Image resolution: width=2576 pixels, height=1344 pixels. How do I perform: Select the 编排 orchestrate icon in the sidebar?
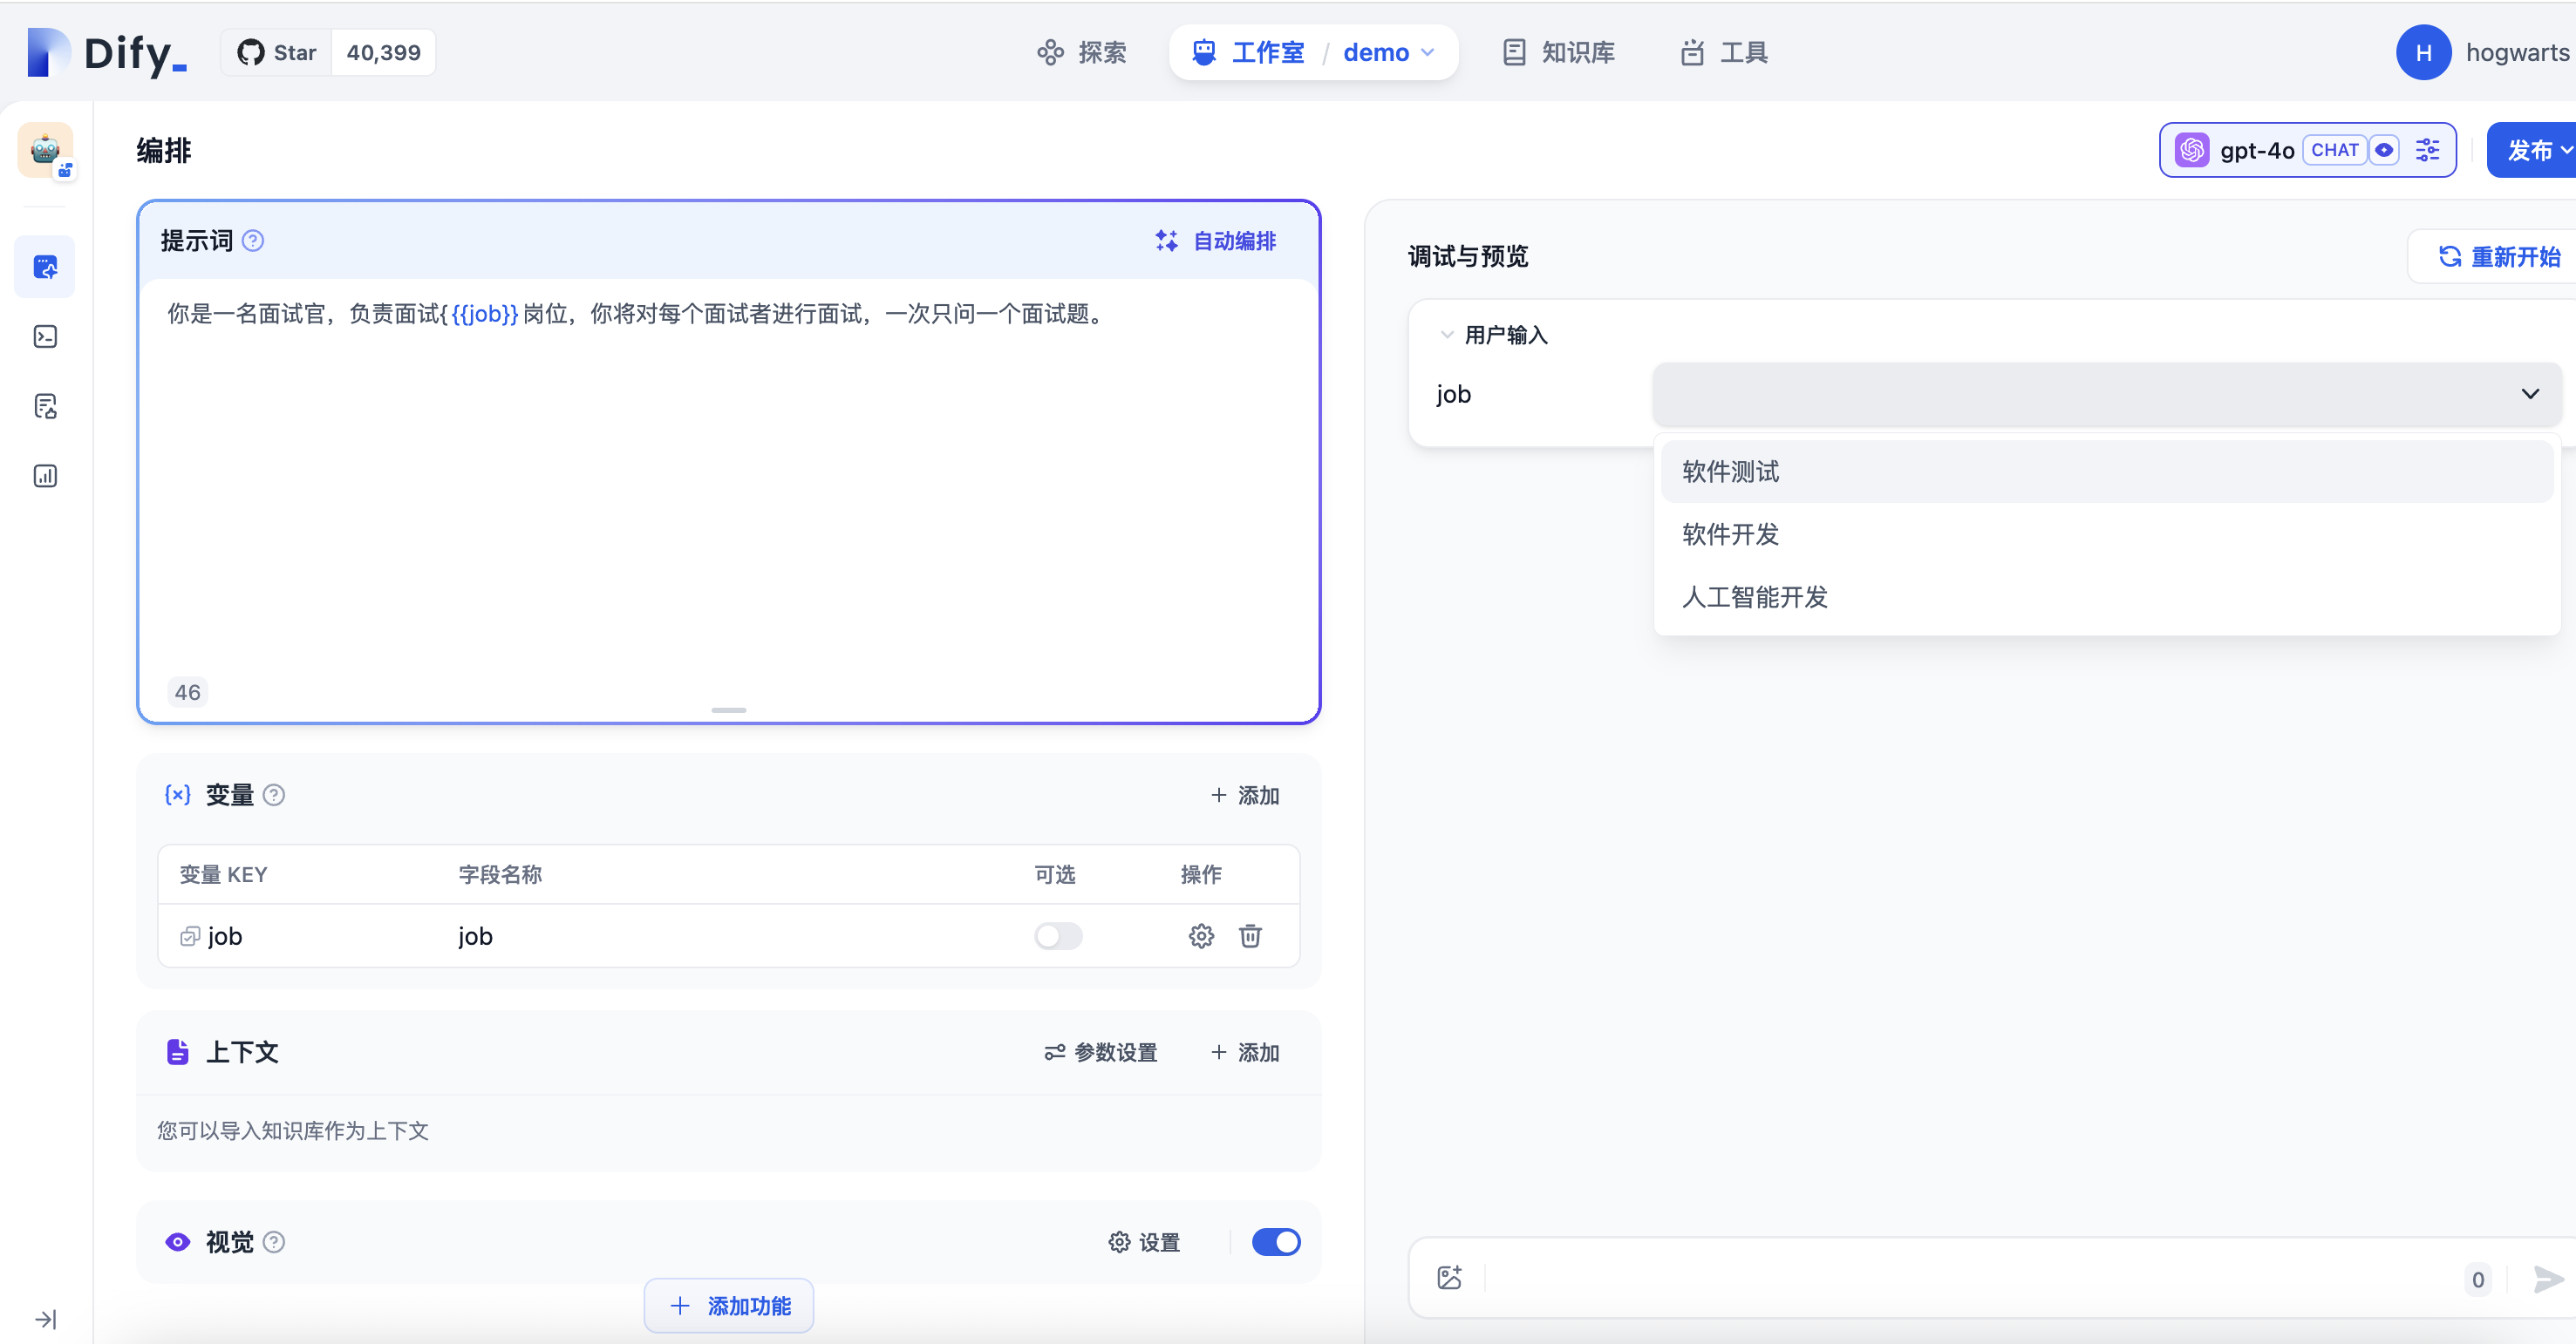(44, 267)
